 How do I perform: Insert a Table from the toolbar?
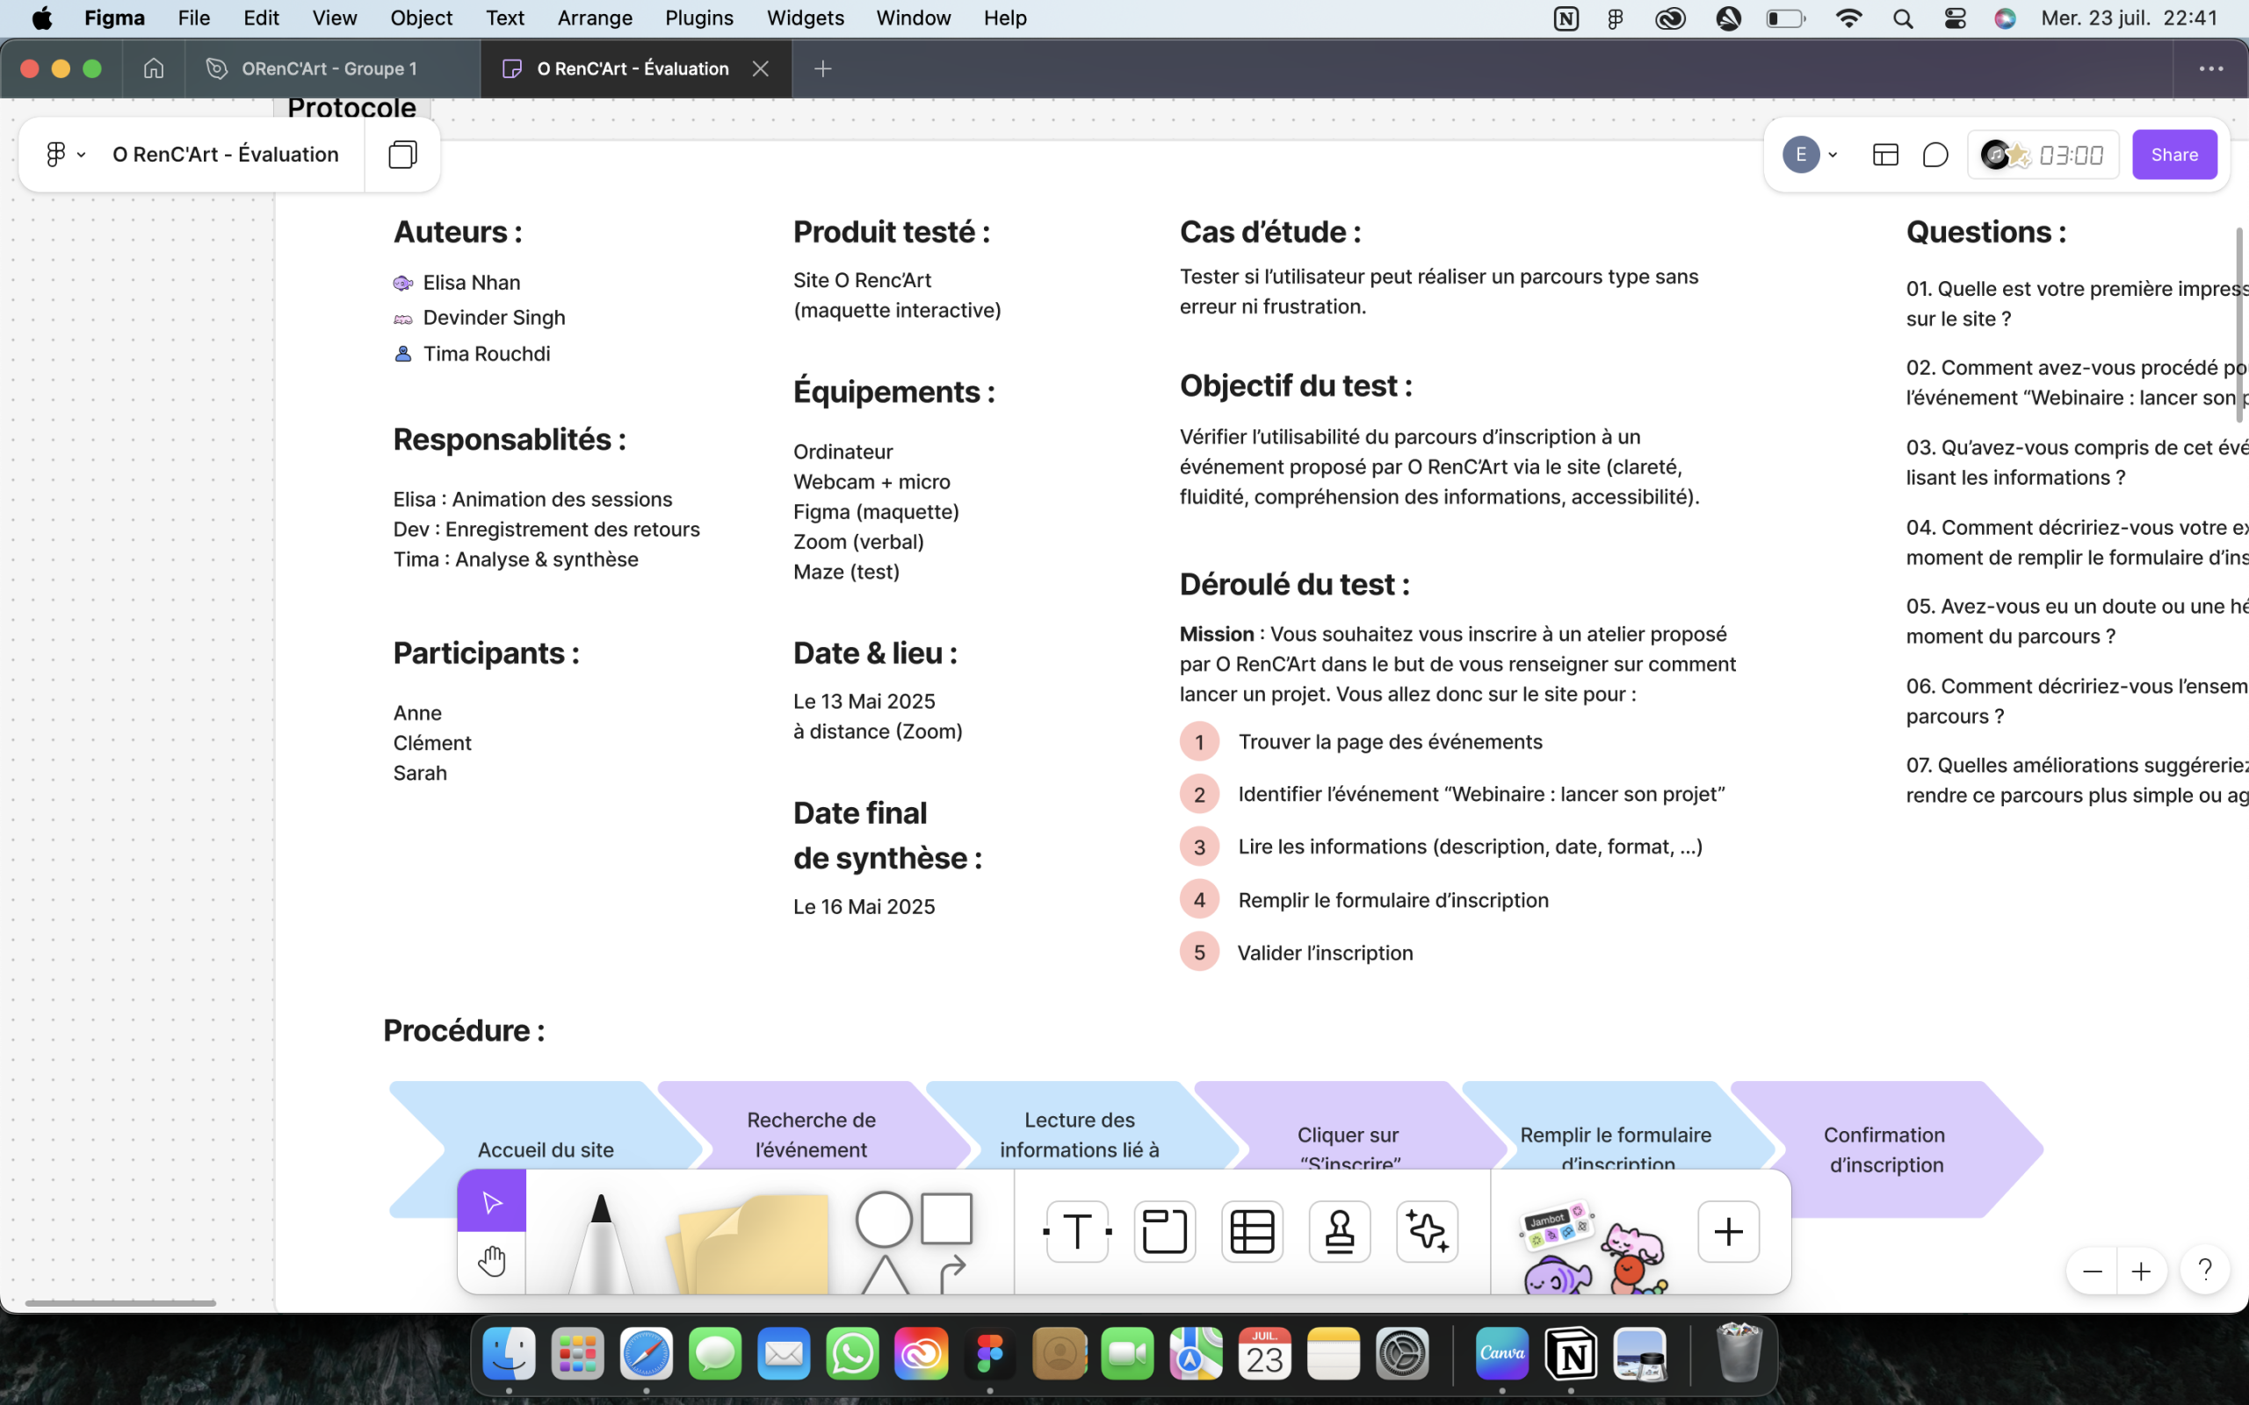(x=1252, y=1231)
